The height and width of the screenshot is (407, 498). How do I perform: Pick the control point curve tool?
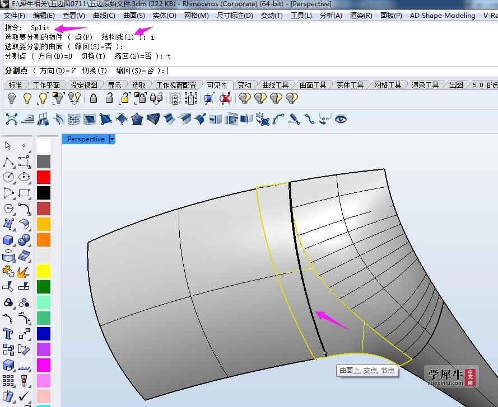[24, 162]
